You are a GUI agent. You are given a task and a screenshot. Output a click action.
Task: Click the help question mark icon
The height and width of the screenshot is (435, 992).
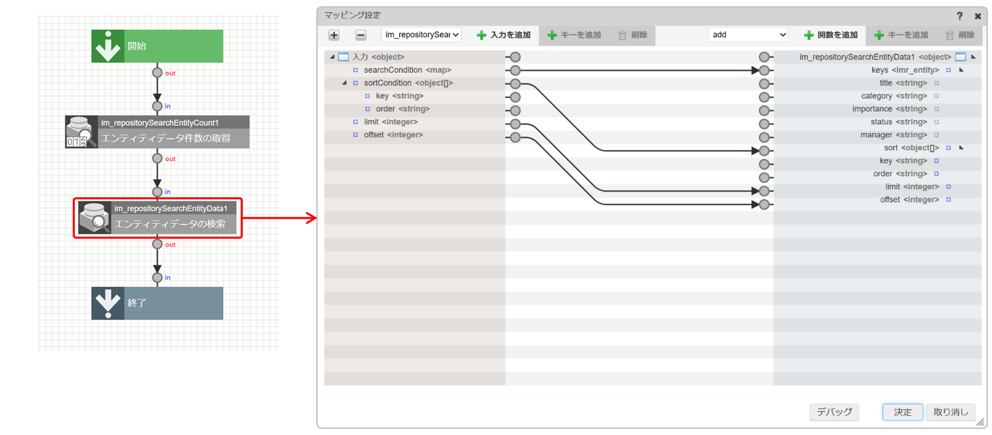pos(959,16)
